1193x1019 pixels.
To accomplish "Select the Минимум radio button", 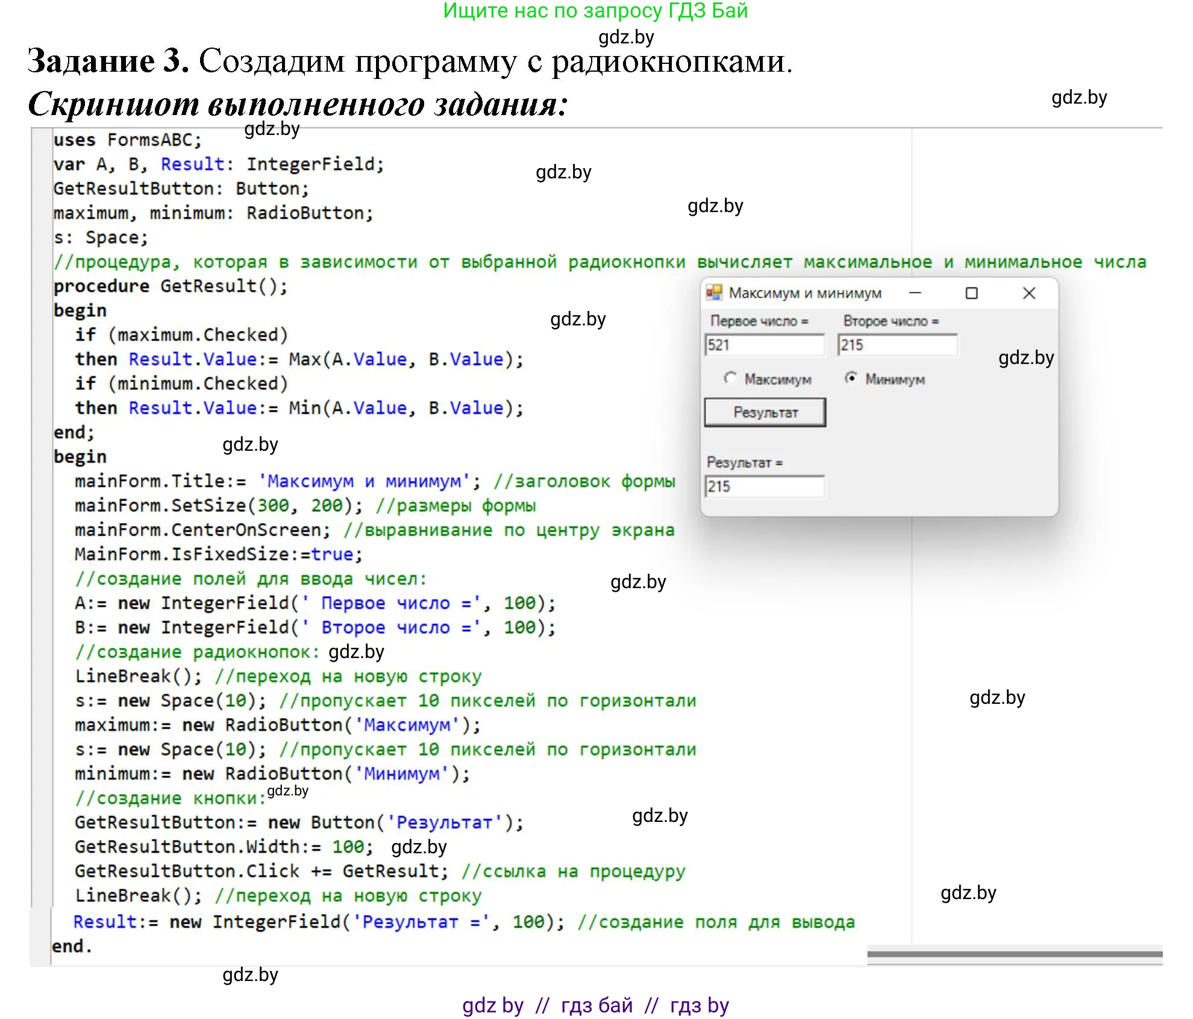I will 851,378.
